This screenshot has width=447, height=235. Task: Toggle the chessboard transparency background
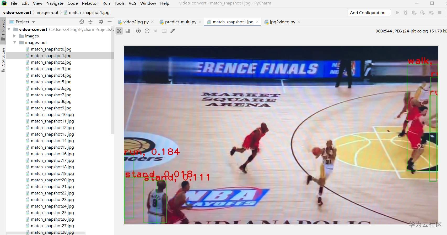coord(119,31)
